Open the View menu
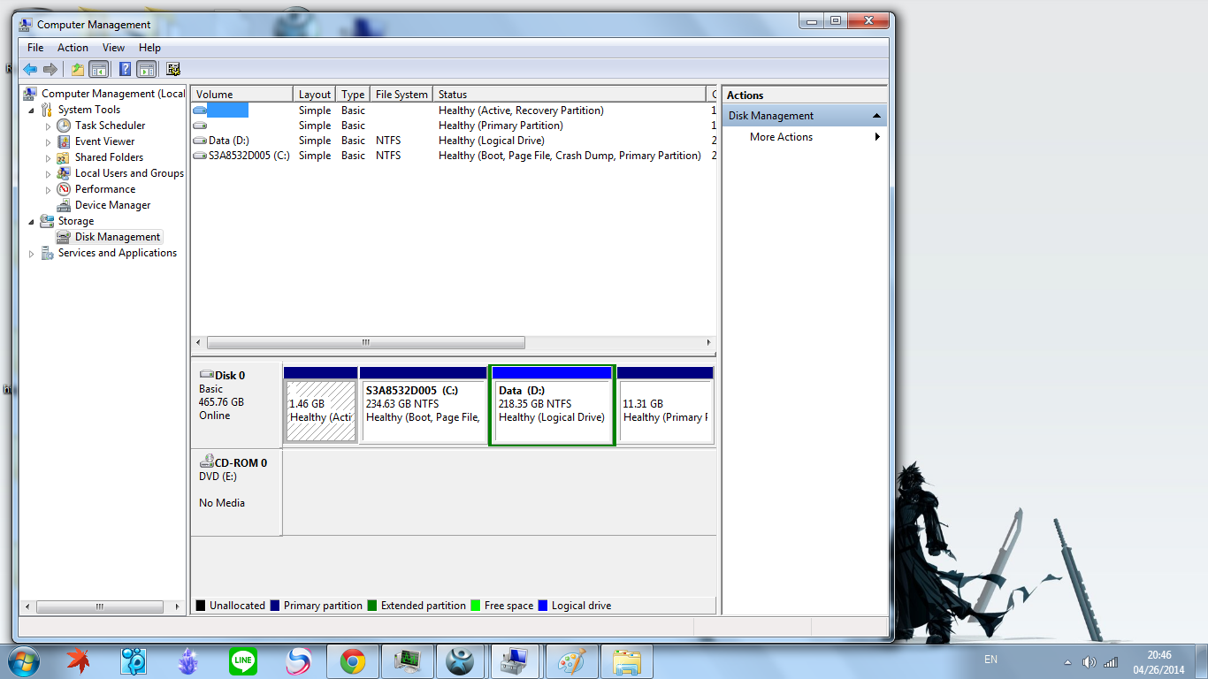 pyautogui.click(x=113, y=48)
